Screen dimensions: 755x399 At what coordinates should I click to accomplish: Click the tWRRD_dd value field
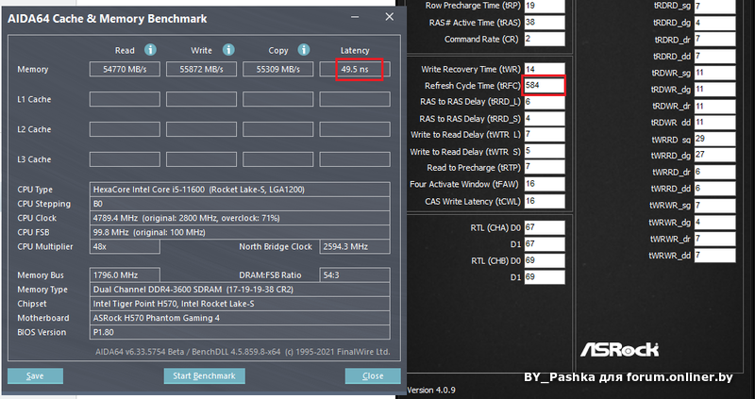point(714,189)
